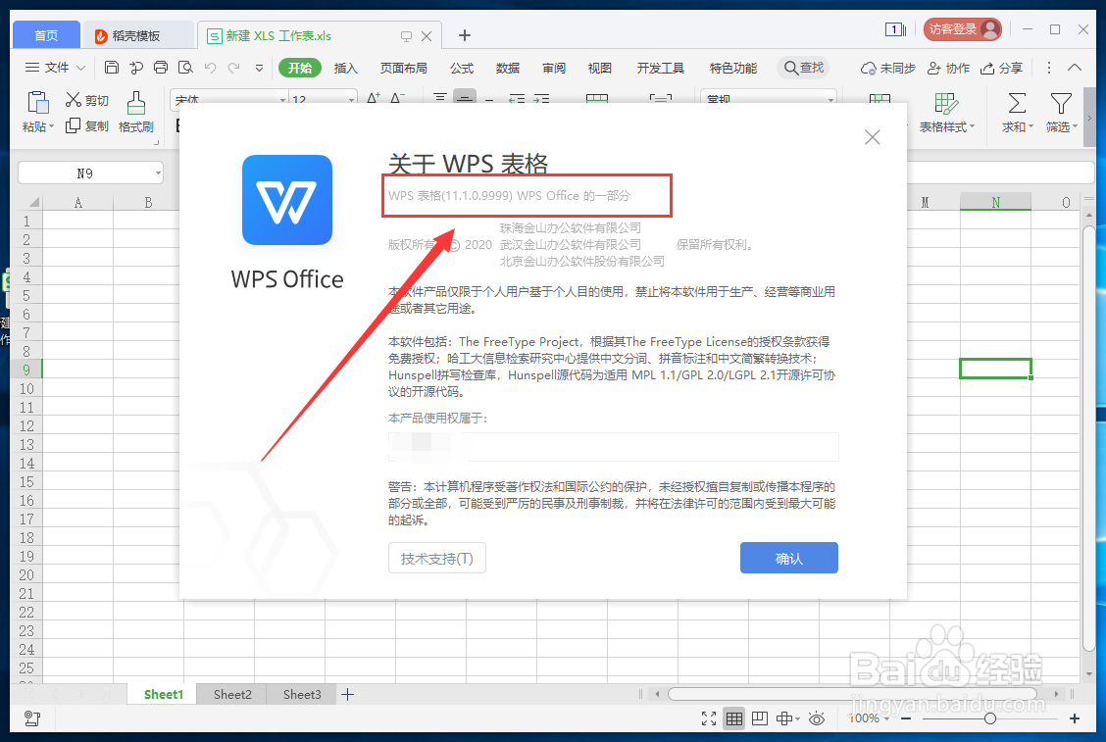Toggle normal grid view in status bar
Screen dimensions: 1106x742
tap(734, 718)
